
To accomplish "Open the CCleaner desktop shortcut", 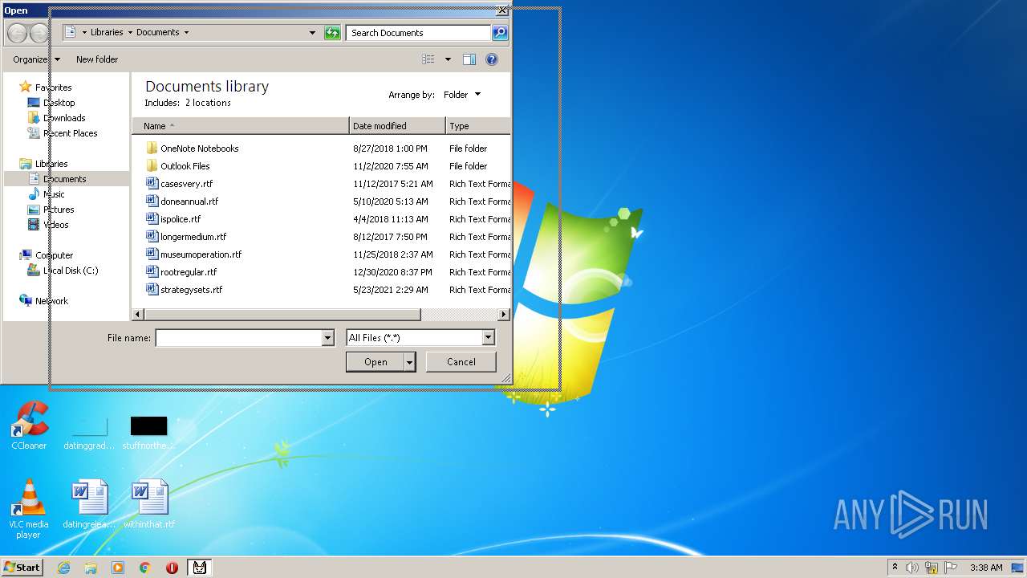I will 29,425.
